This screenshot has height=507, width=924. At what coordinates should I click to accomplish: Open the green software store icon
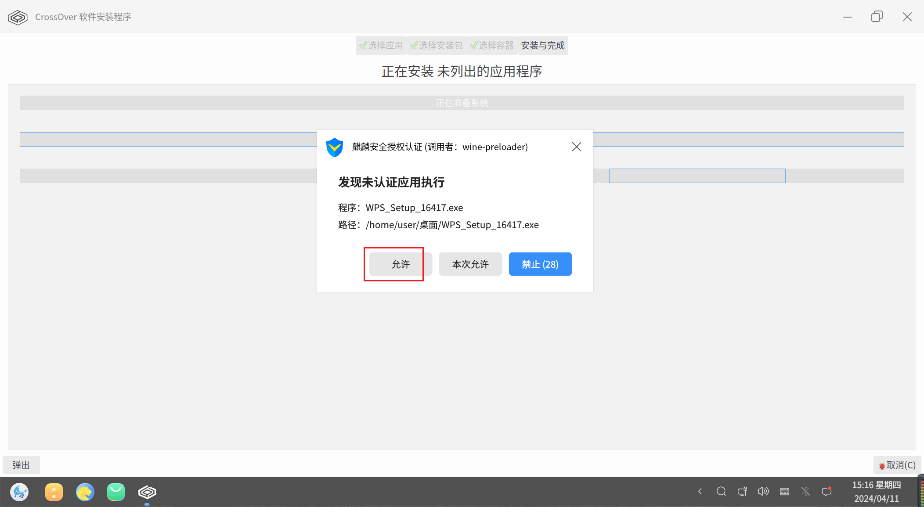coord(116,492)
